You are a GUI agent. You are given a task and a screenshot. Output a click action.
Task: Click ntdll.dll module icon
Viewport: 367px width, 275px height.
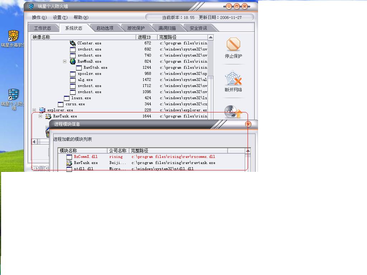[69, 169]
